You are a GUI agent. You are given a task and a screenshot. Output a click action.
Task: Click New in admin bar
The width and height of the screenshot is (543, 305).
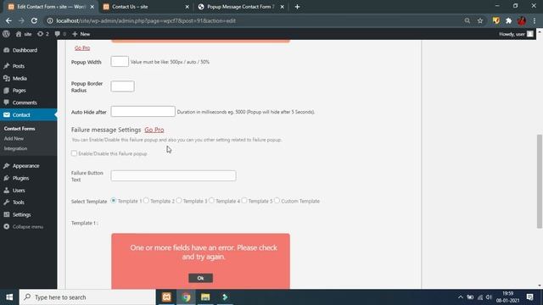click(81, 34)
